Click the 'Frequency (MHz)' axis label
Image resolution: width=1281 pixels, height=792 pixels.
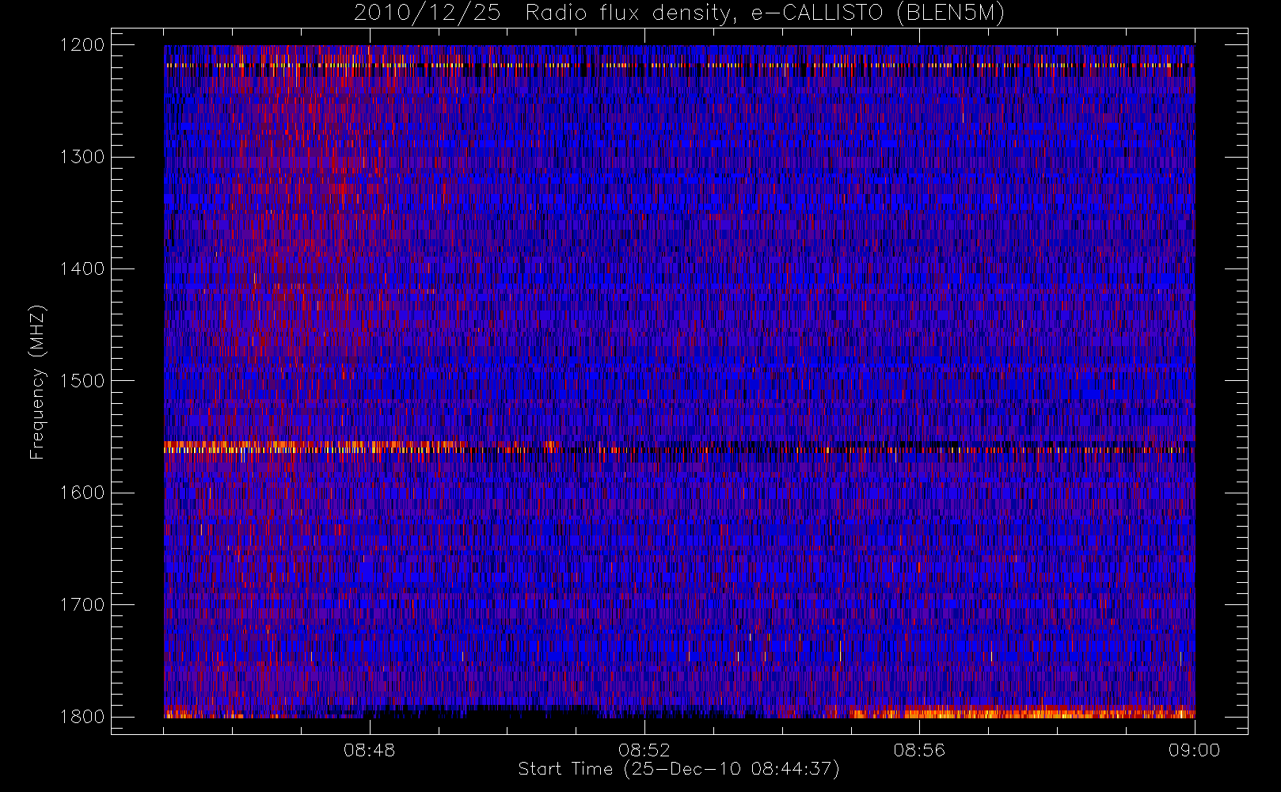tap(36, 382)
